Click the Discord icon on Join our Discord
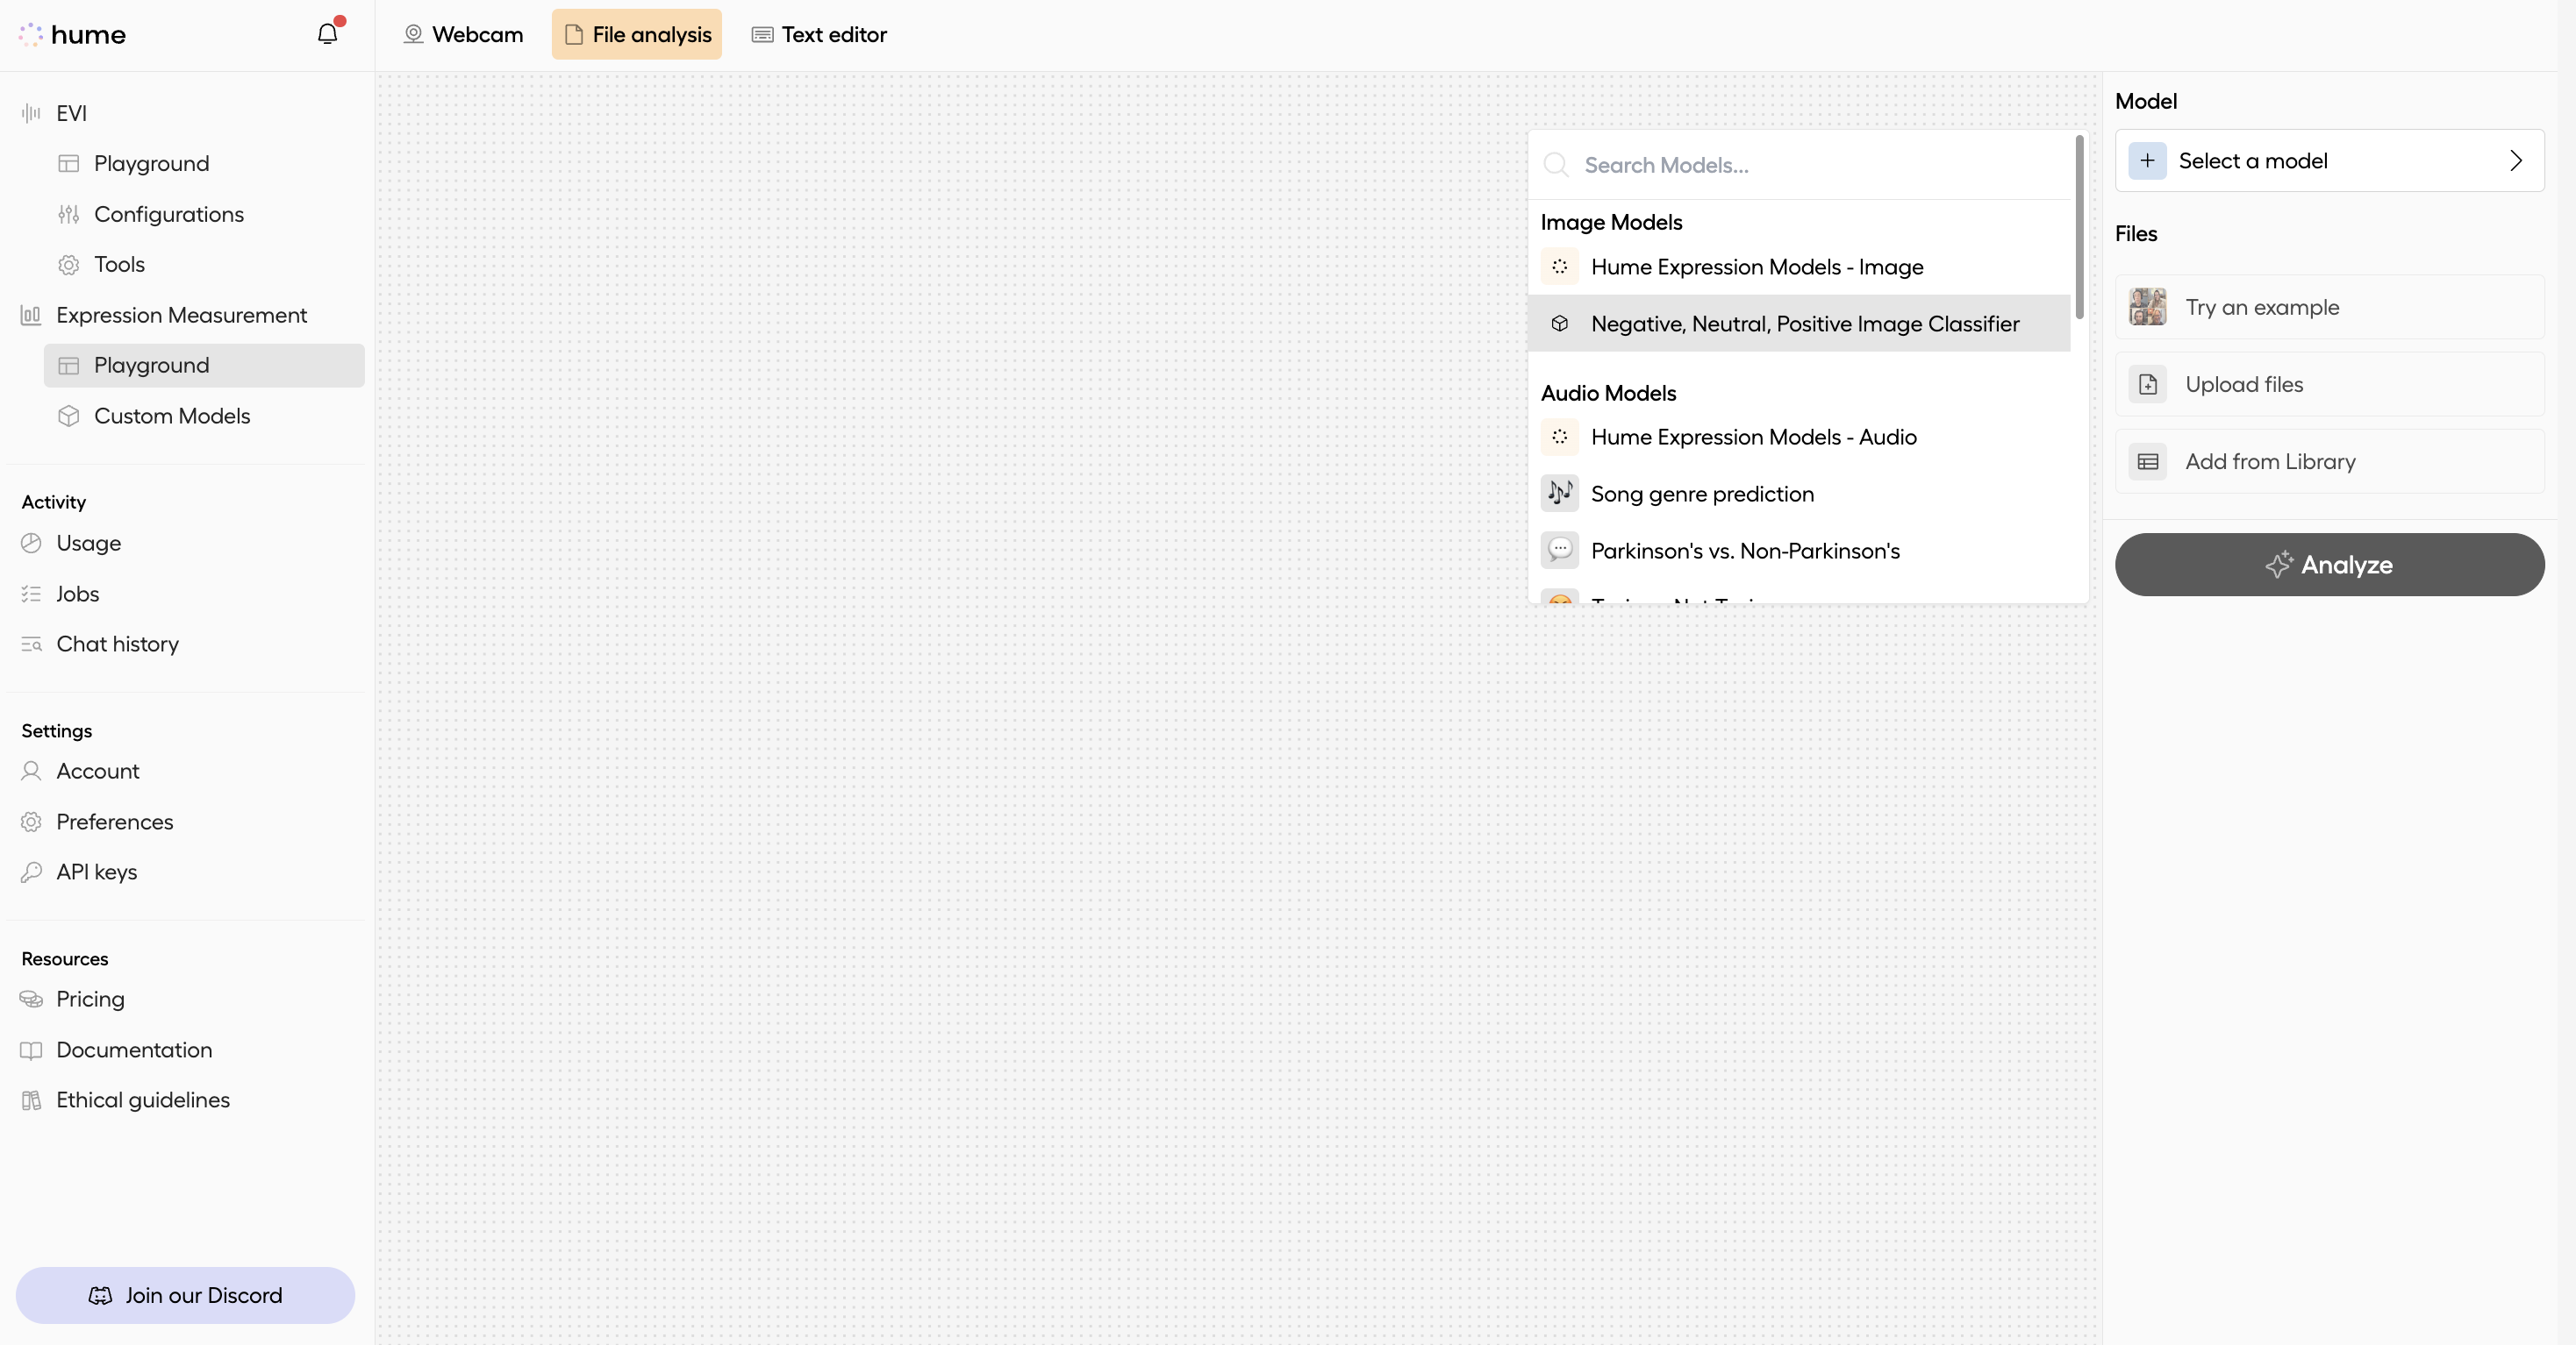Image resolution: width=2576 pixels, height=1345 pixels. point(100,1295)
